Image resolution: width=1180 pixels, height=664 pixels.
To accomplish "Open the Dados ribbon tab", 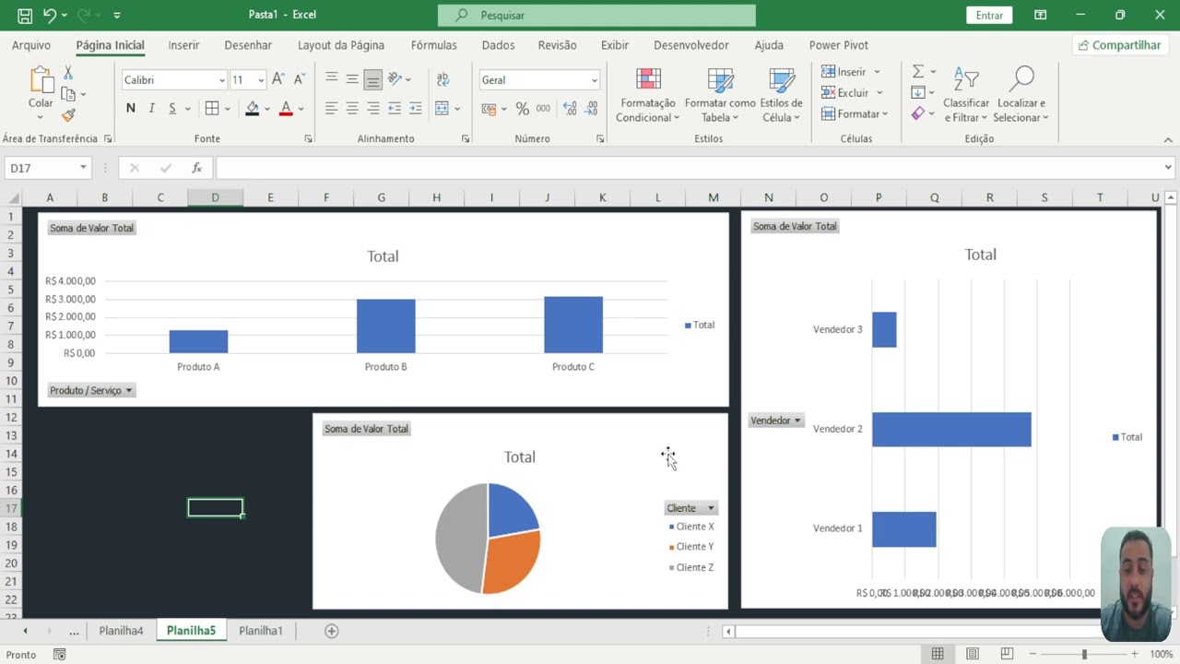I will tap(498, 45).
